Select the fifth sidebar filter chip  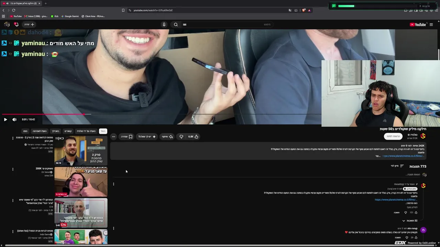40,131
